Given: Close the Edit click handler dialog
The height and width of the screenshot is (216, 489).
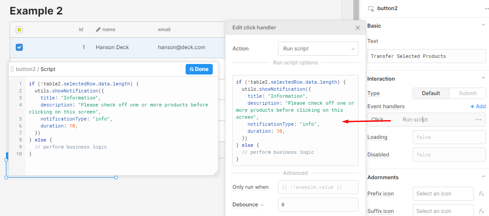Looking at the screenshot, I should point(358,28).
